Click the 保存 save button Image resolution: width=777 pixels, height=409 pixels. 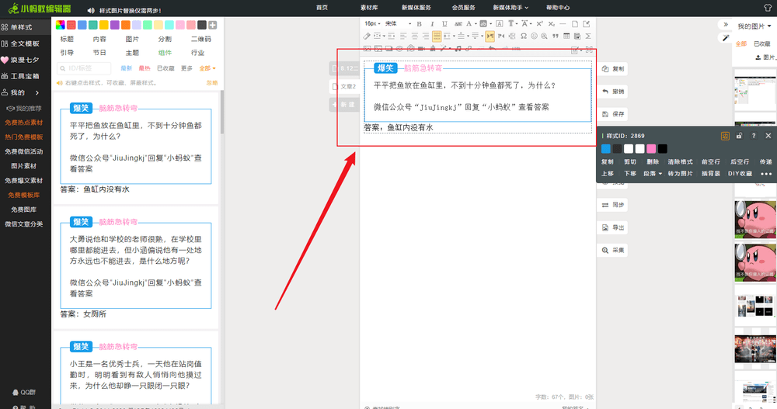613,114
